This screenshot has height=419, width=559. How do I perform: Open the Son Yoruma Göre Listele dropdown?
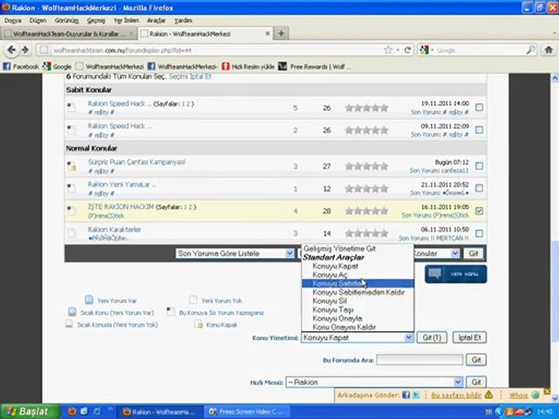coord(235,253)
